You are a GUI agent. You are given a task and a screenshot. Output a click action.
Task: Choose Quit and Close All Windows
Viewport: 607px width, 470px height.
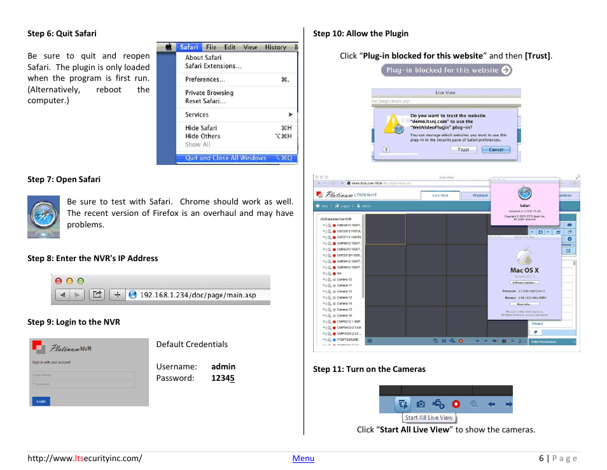(x=237, y=158)
